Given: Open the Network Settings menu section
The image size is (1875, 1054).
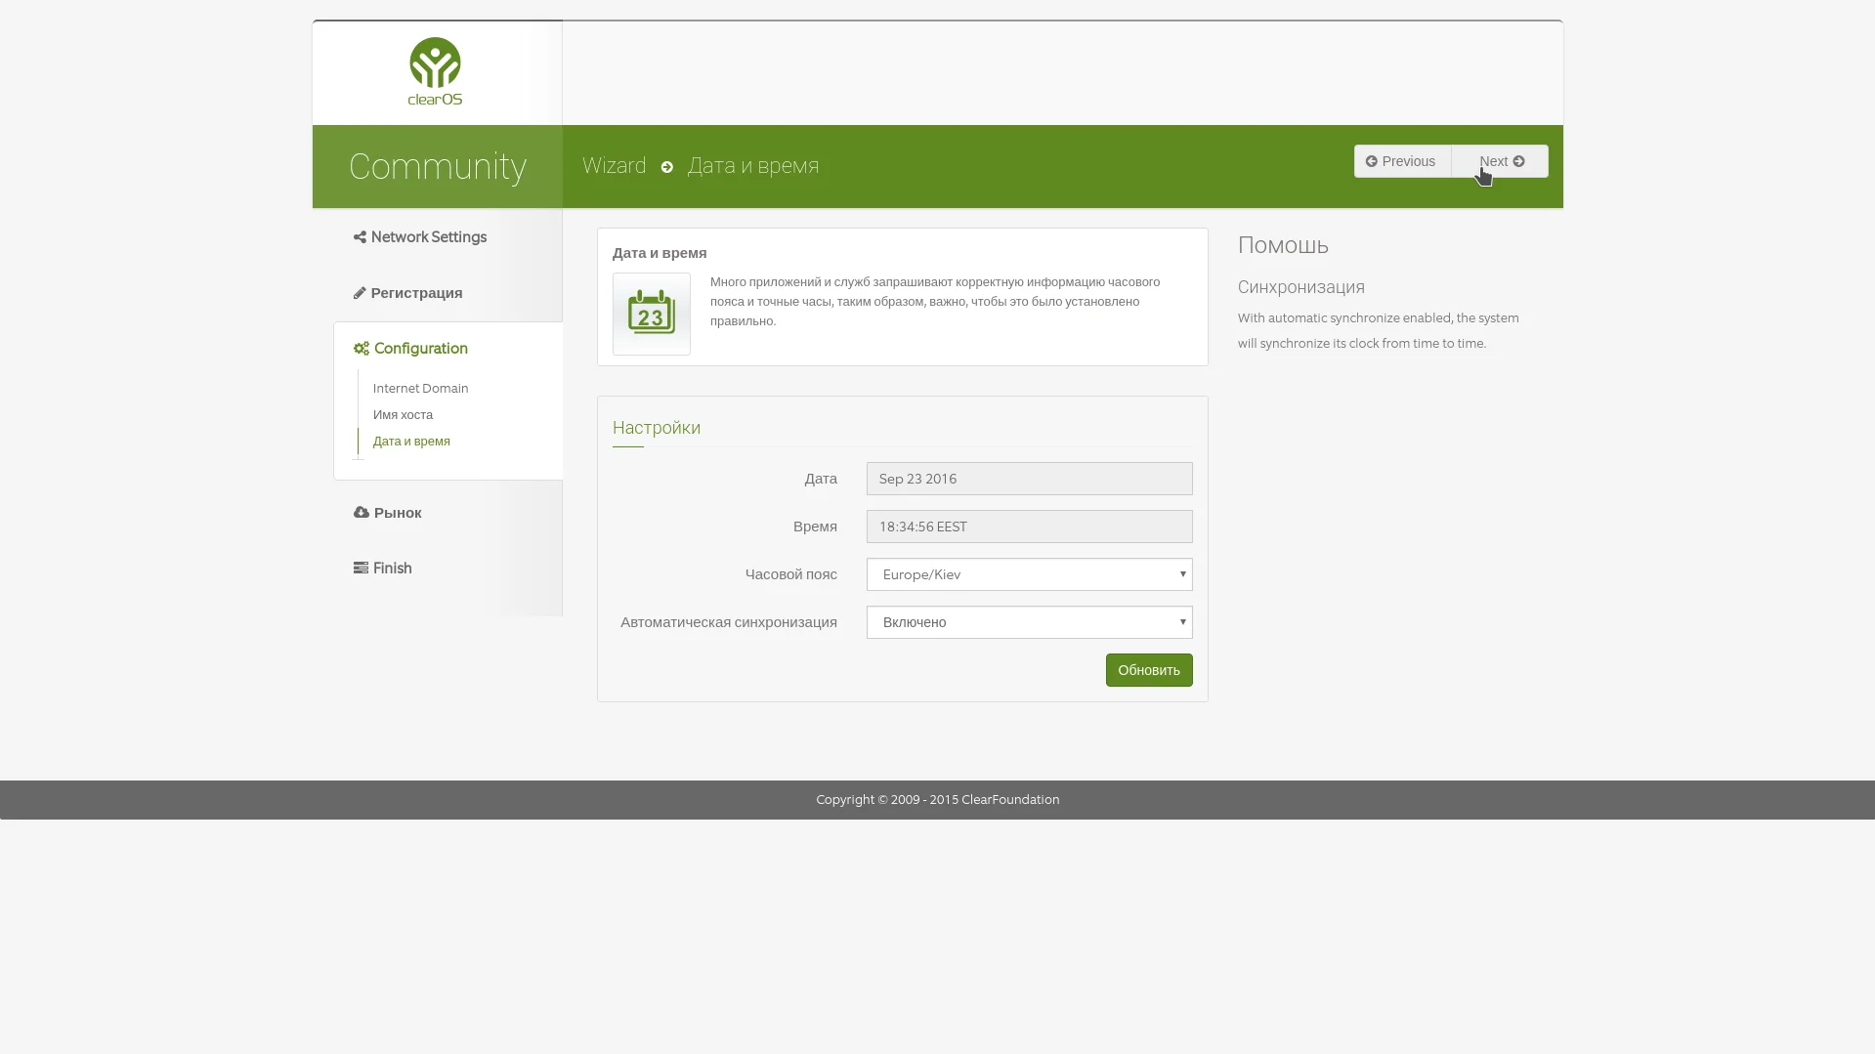Looking at the screenshot, I should (x=428, y=237).
